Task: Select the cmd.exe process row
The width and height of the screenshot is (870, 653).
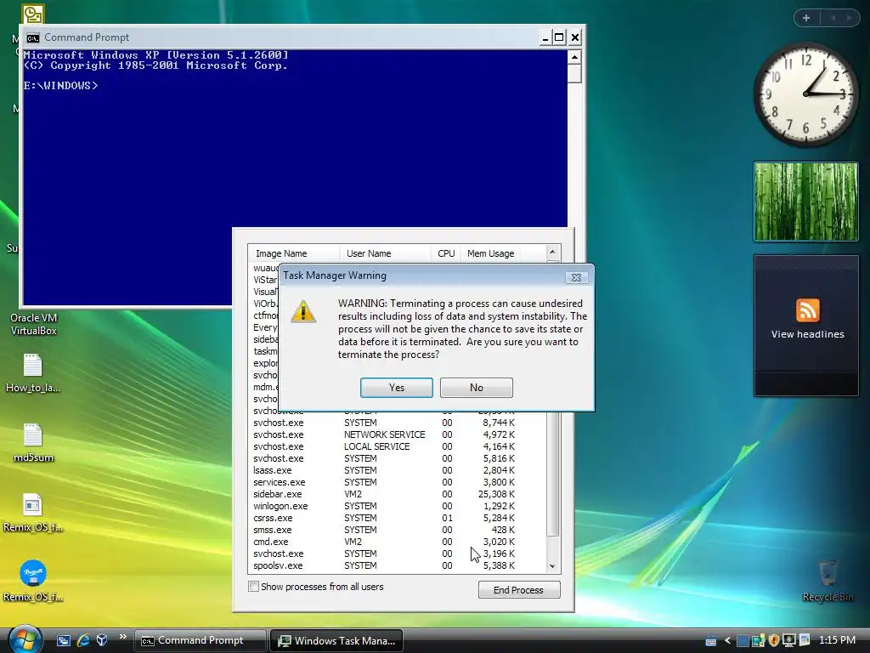Action: point(397,542)
